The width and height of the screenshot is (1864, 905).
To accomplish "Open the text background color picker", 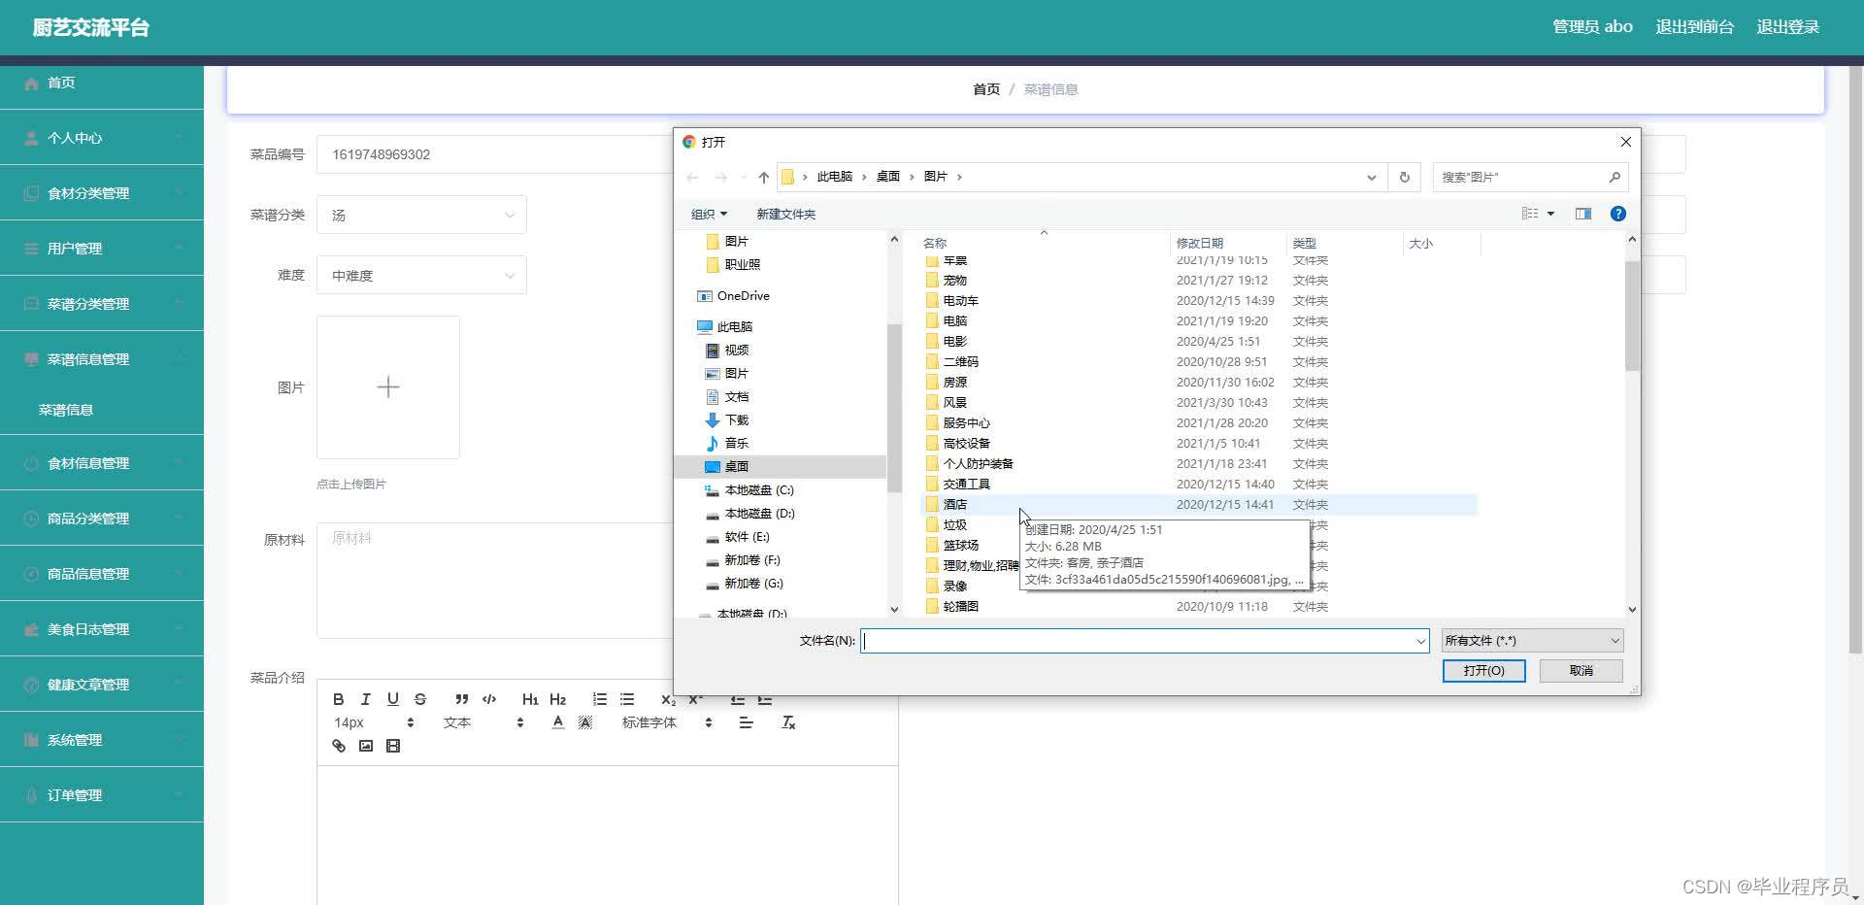I will tap(584, 722).
